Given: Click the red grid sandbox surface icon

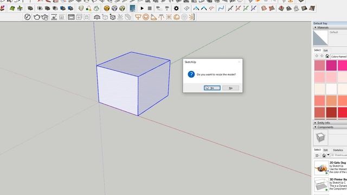Looking at the screenshot, I should 272,9.
